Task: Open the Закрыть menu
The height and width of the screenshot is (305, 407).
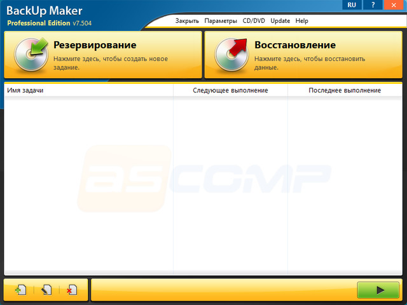Action: tap(188, 21)
